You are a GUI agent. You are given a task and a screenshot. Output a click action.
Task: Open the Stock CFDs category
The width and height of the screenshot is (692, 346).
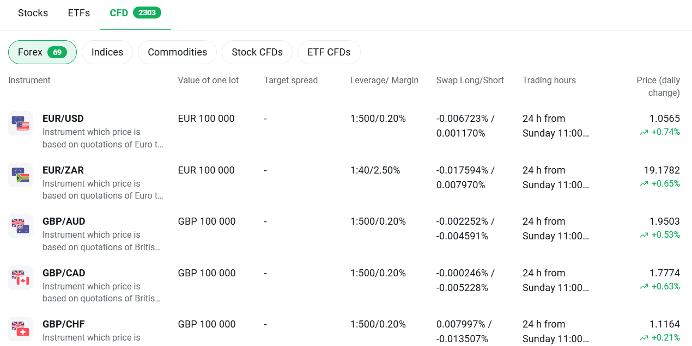pyautogui.click(x=257, y=52)
